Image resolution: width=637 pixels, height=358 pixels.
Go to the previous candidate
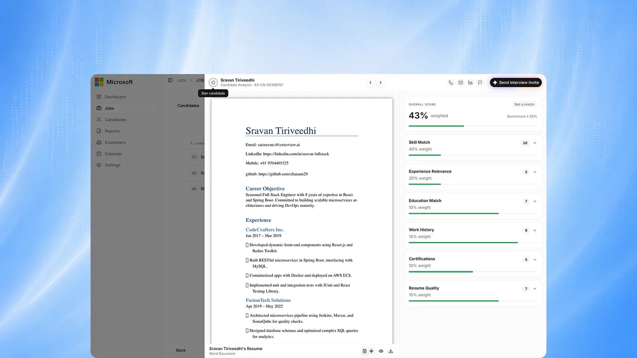pos(370,83)
